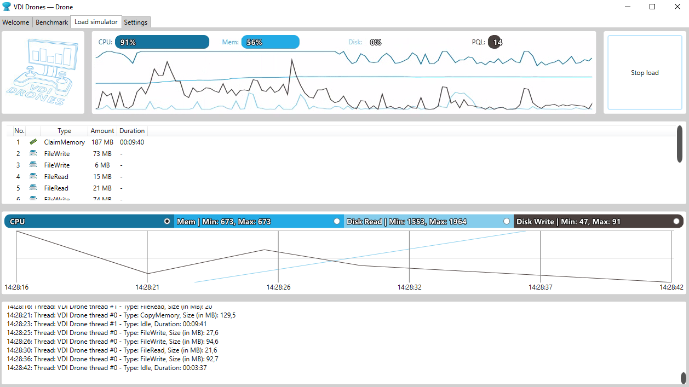Select the disk icon of the 6 MB FileWrite row
This screenshot has width=689, height=387.
point(33,165)
